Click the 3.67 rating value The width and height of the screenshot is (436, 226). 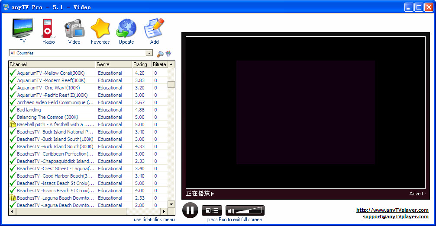coord(139,102)
